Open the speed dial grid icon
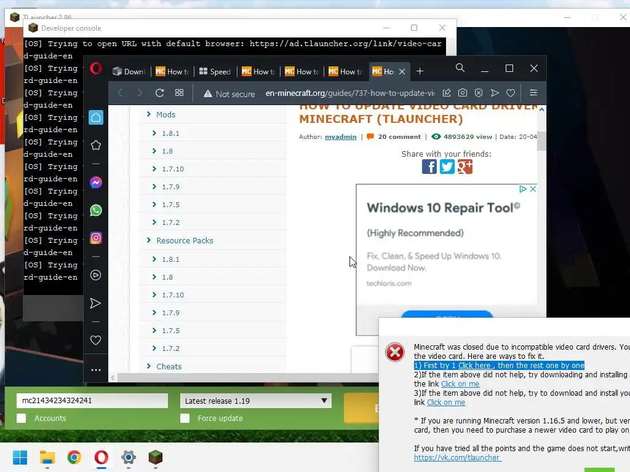Image resolution: width=630 pixels, height=472 pixels. [179, 93]
